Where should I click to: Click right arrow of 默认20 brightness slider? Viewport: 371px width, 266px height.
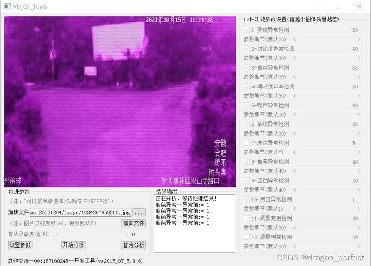coord(359,39)
